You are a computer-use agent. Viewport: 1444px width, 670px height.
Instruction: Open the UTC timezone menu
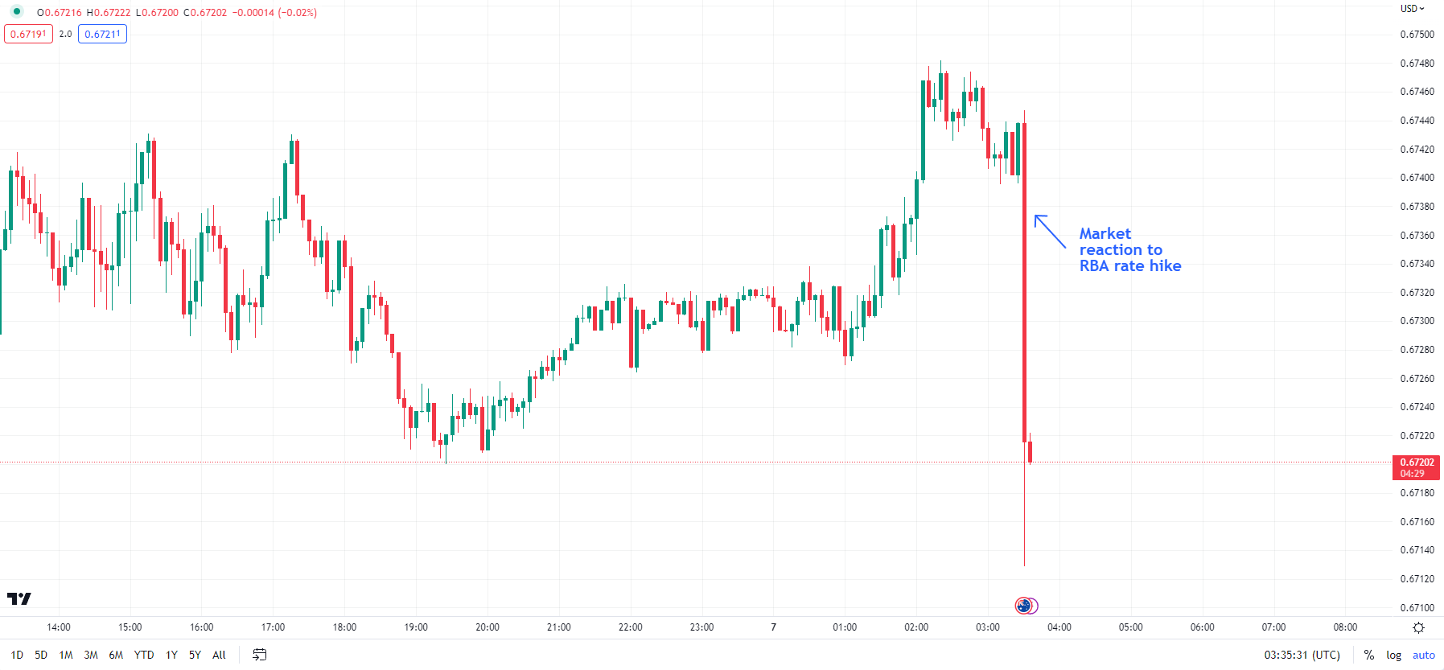coord(1302,655)
